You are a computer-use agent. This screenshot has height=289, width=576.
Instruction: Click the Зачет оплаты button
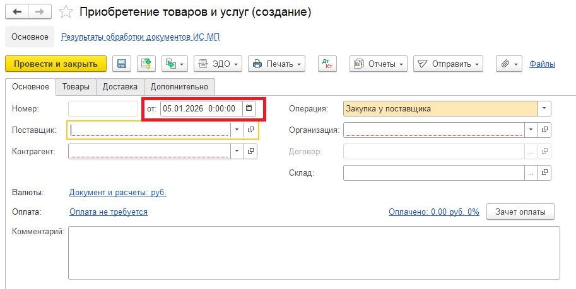coord(520,212)
